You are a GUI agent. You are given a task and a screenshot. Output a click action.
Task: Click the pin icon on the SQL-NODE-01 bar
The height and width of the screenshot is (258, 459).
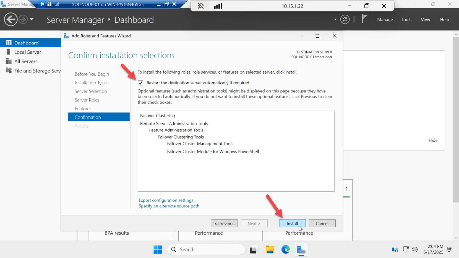point(42,4)
